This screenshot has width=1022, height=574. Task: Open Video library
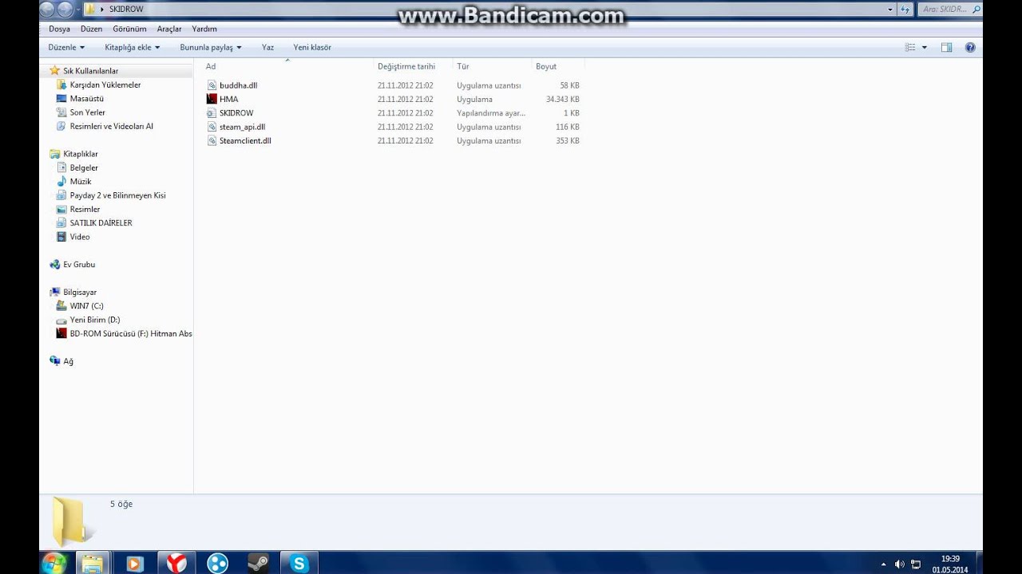(80, 237)
